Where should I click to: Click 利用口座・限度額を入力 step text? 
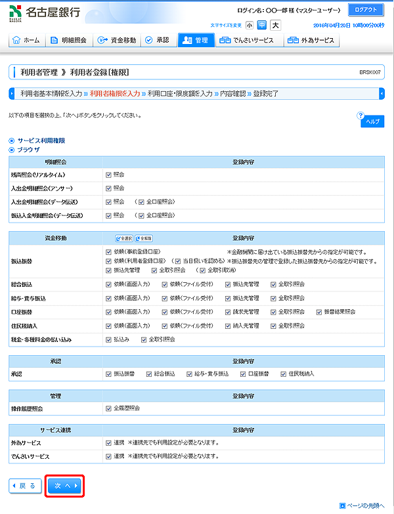[x=180, y=93]
